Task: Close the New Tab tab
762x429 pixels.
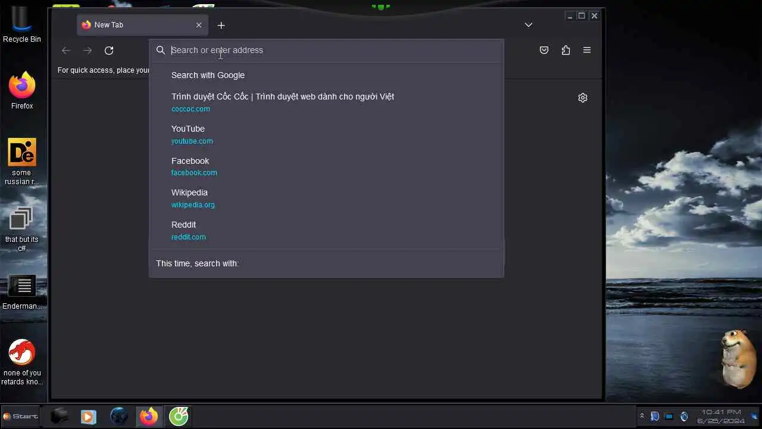Action: pyautogui.click(x=199, y=25)
